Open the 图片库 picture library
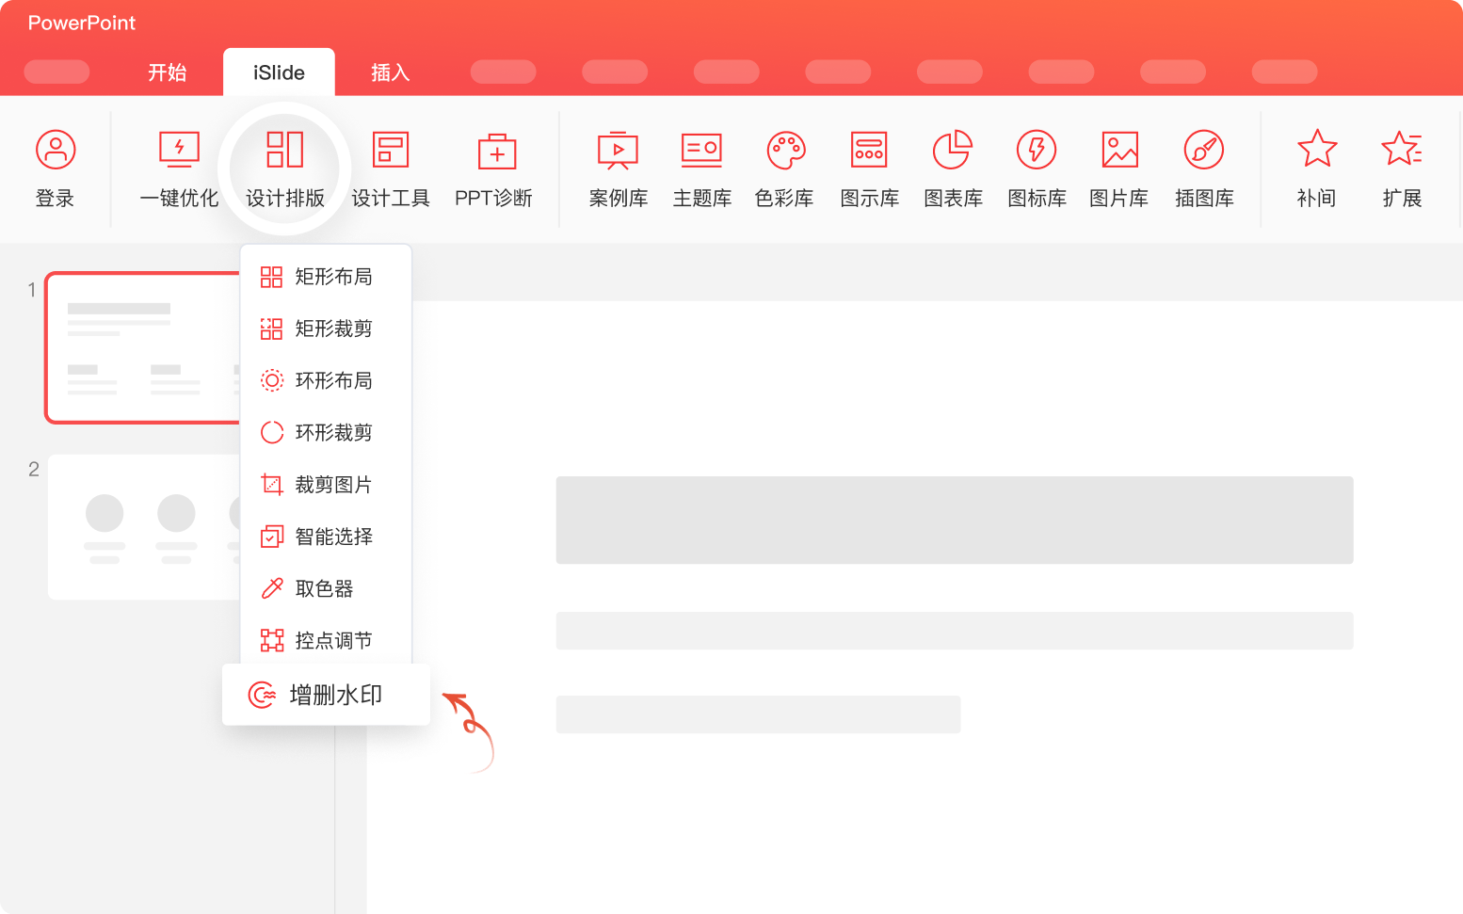1463x914 pixels. point(1119,168)
